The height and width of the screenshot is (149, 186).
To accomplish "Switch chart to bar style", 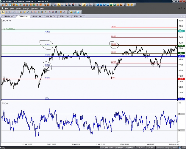I will [55, 5].
